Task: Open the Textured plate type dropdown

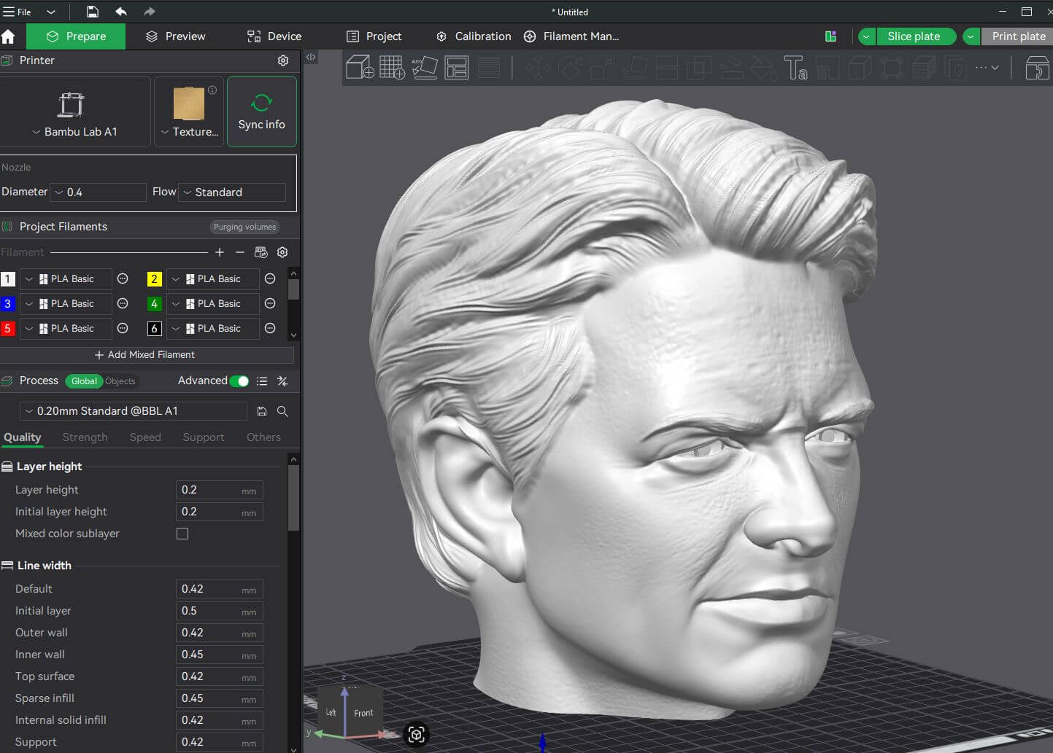Action: [x=189, y=132]
